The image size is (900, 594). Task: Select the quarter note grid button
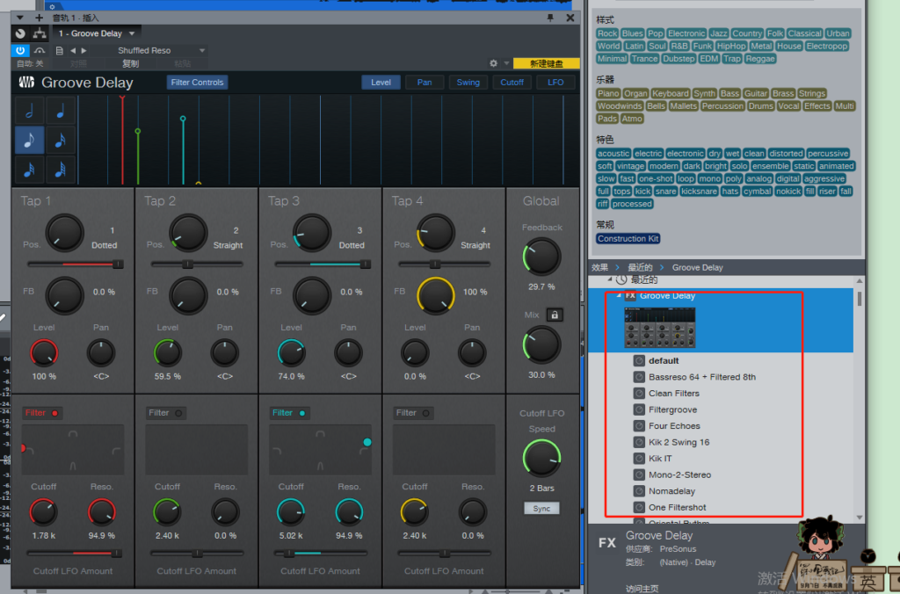61,110
